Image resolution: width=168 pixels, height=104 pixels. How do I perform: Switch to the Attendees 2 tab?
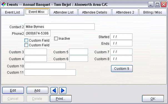125,12
